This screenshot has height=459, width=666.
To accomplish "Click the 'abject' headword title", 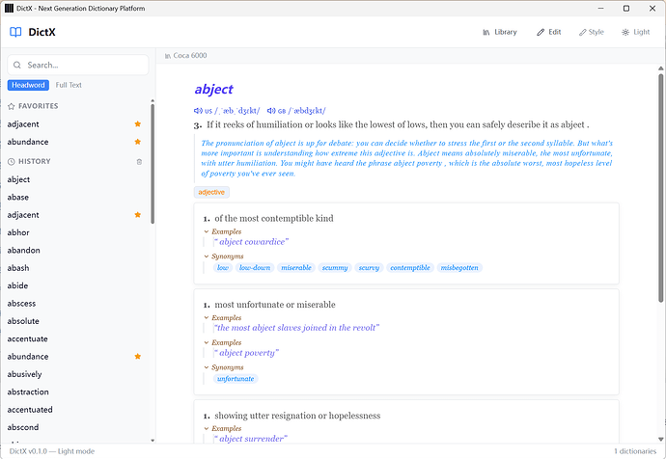I will 213,90.
